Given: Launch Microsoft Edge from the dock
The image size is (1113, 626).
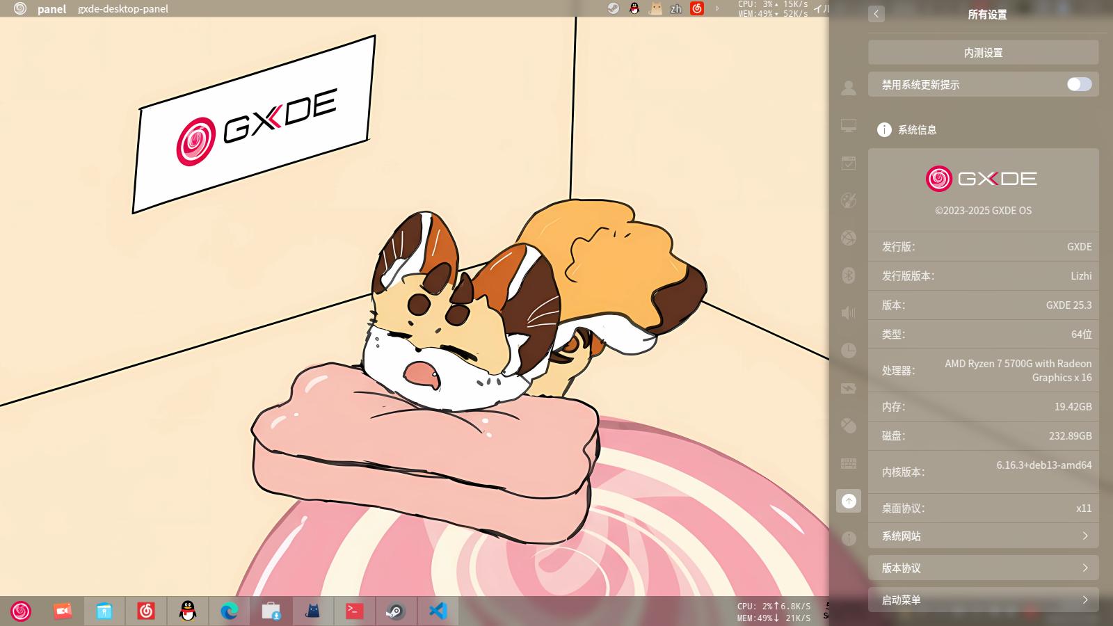Looking at the screenshot, I should [x=230, y=611].
